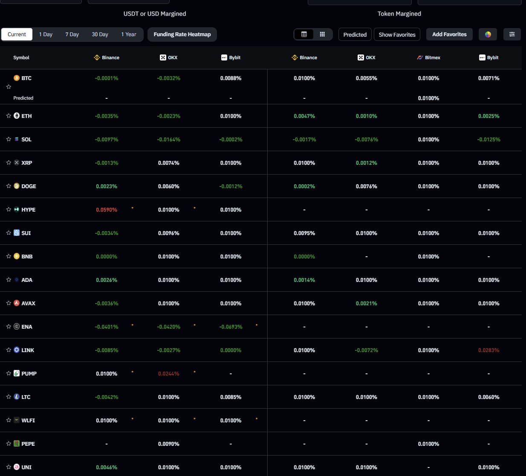Switch to the 1 Year tab
The height and width of the screenshot is (476, 526).
128,34
